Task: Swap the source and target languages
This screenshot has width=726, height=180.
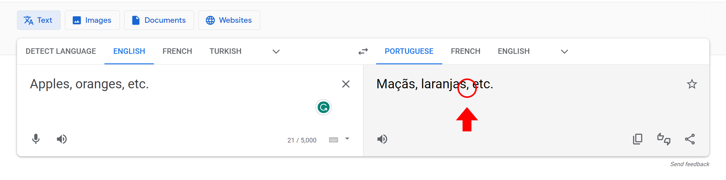Action: (363, 51)
